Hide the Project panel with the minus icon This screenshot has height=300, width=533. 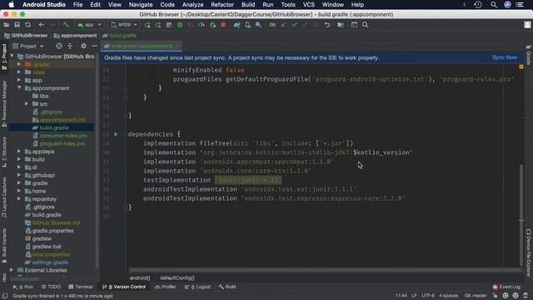point(94,46)
